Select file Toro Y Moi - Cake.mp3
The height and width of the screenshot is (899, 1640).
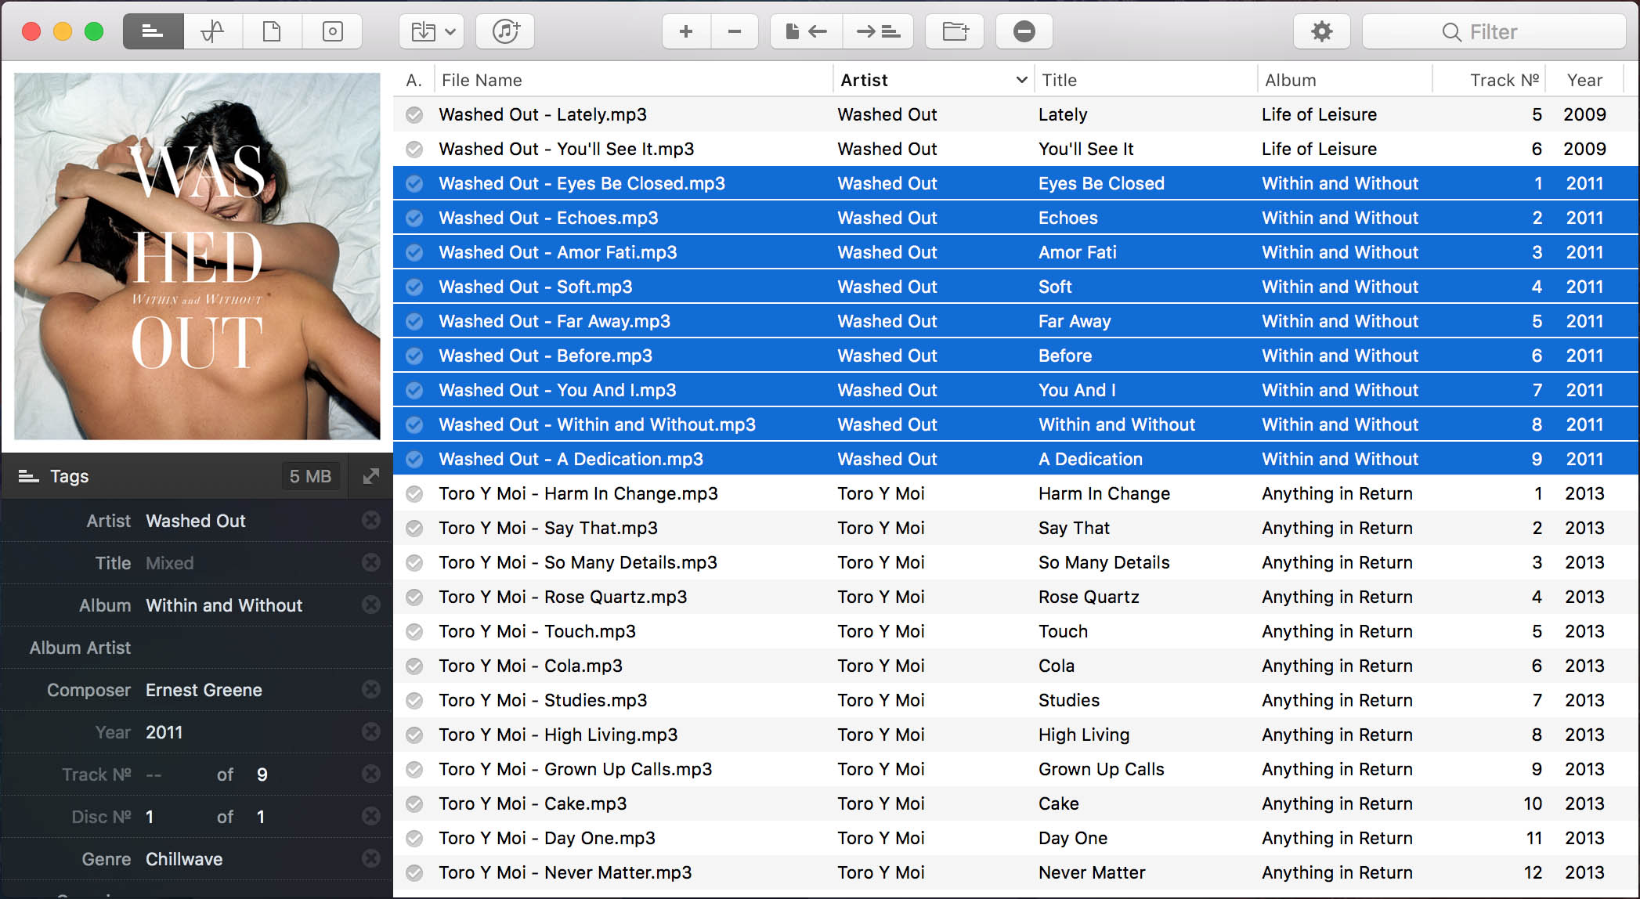click(x=533, y=803)
